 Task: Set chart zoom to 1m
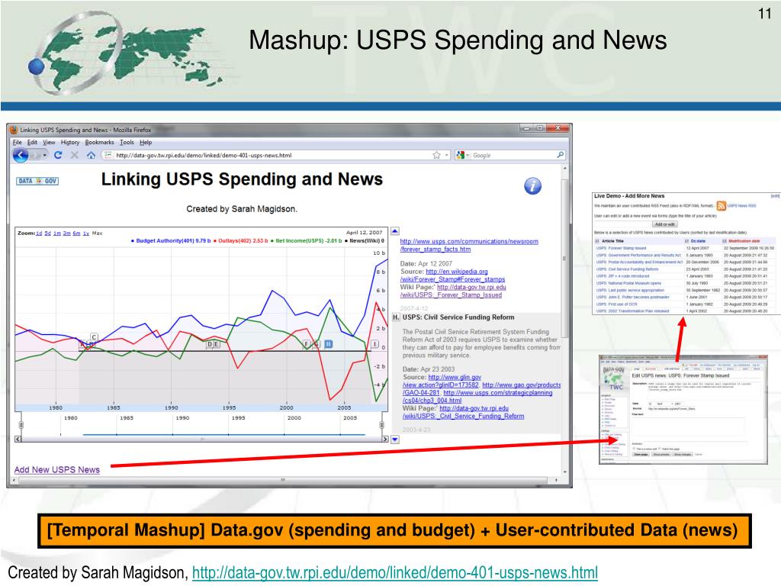click(57, 233)
